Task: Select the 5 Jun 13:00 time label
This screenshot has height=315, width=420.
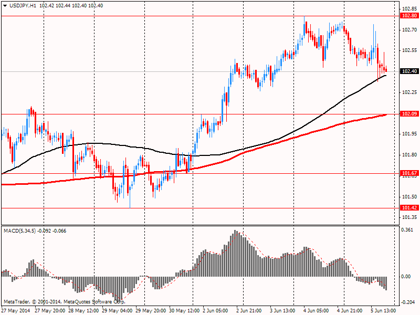Action: click(383, 311)
